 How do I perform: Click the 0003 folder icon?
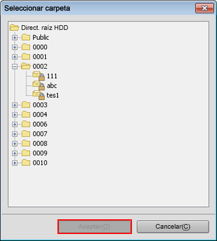(26, 105)
